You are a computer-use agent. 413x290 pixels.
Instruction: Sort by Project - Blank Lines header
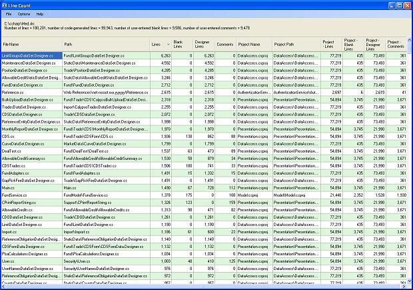point(353,44)
